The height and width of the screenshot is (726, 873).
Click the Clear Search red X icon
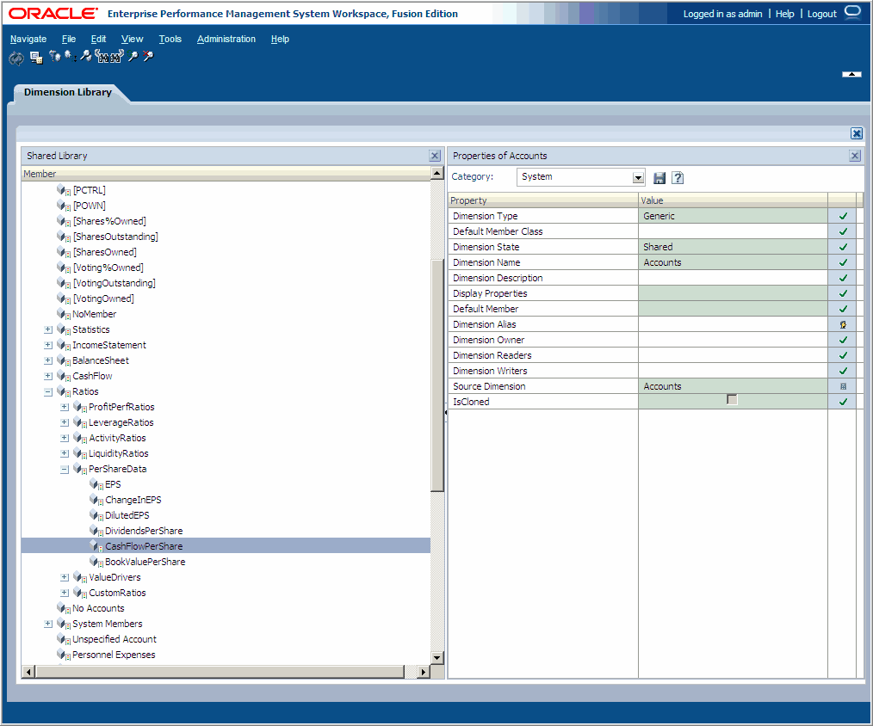pyautogui.click(x=148, y=56)
